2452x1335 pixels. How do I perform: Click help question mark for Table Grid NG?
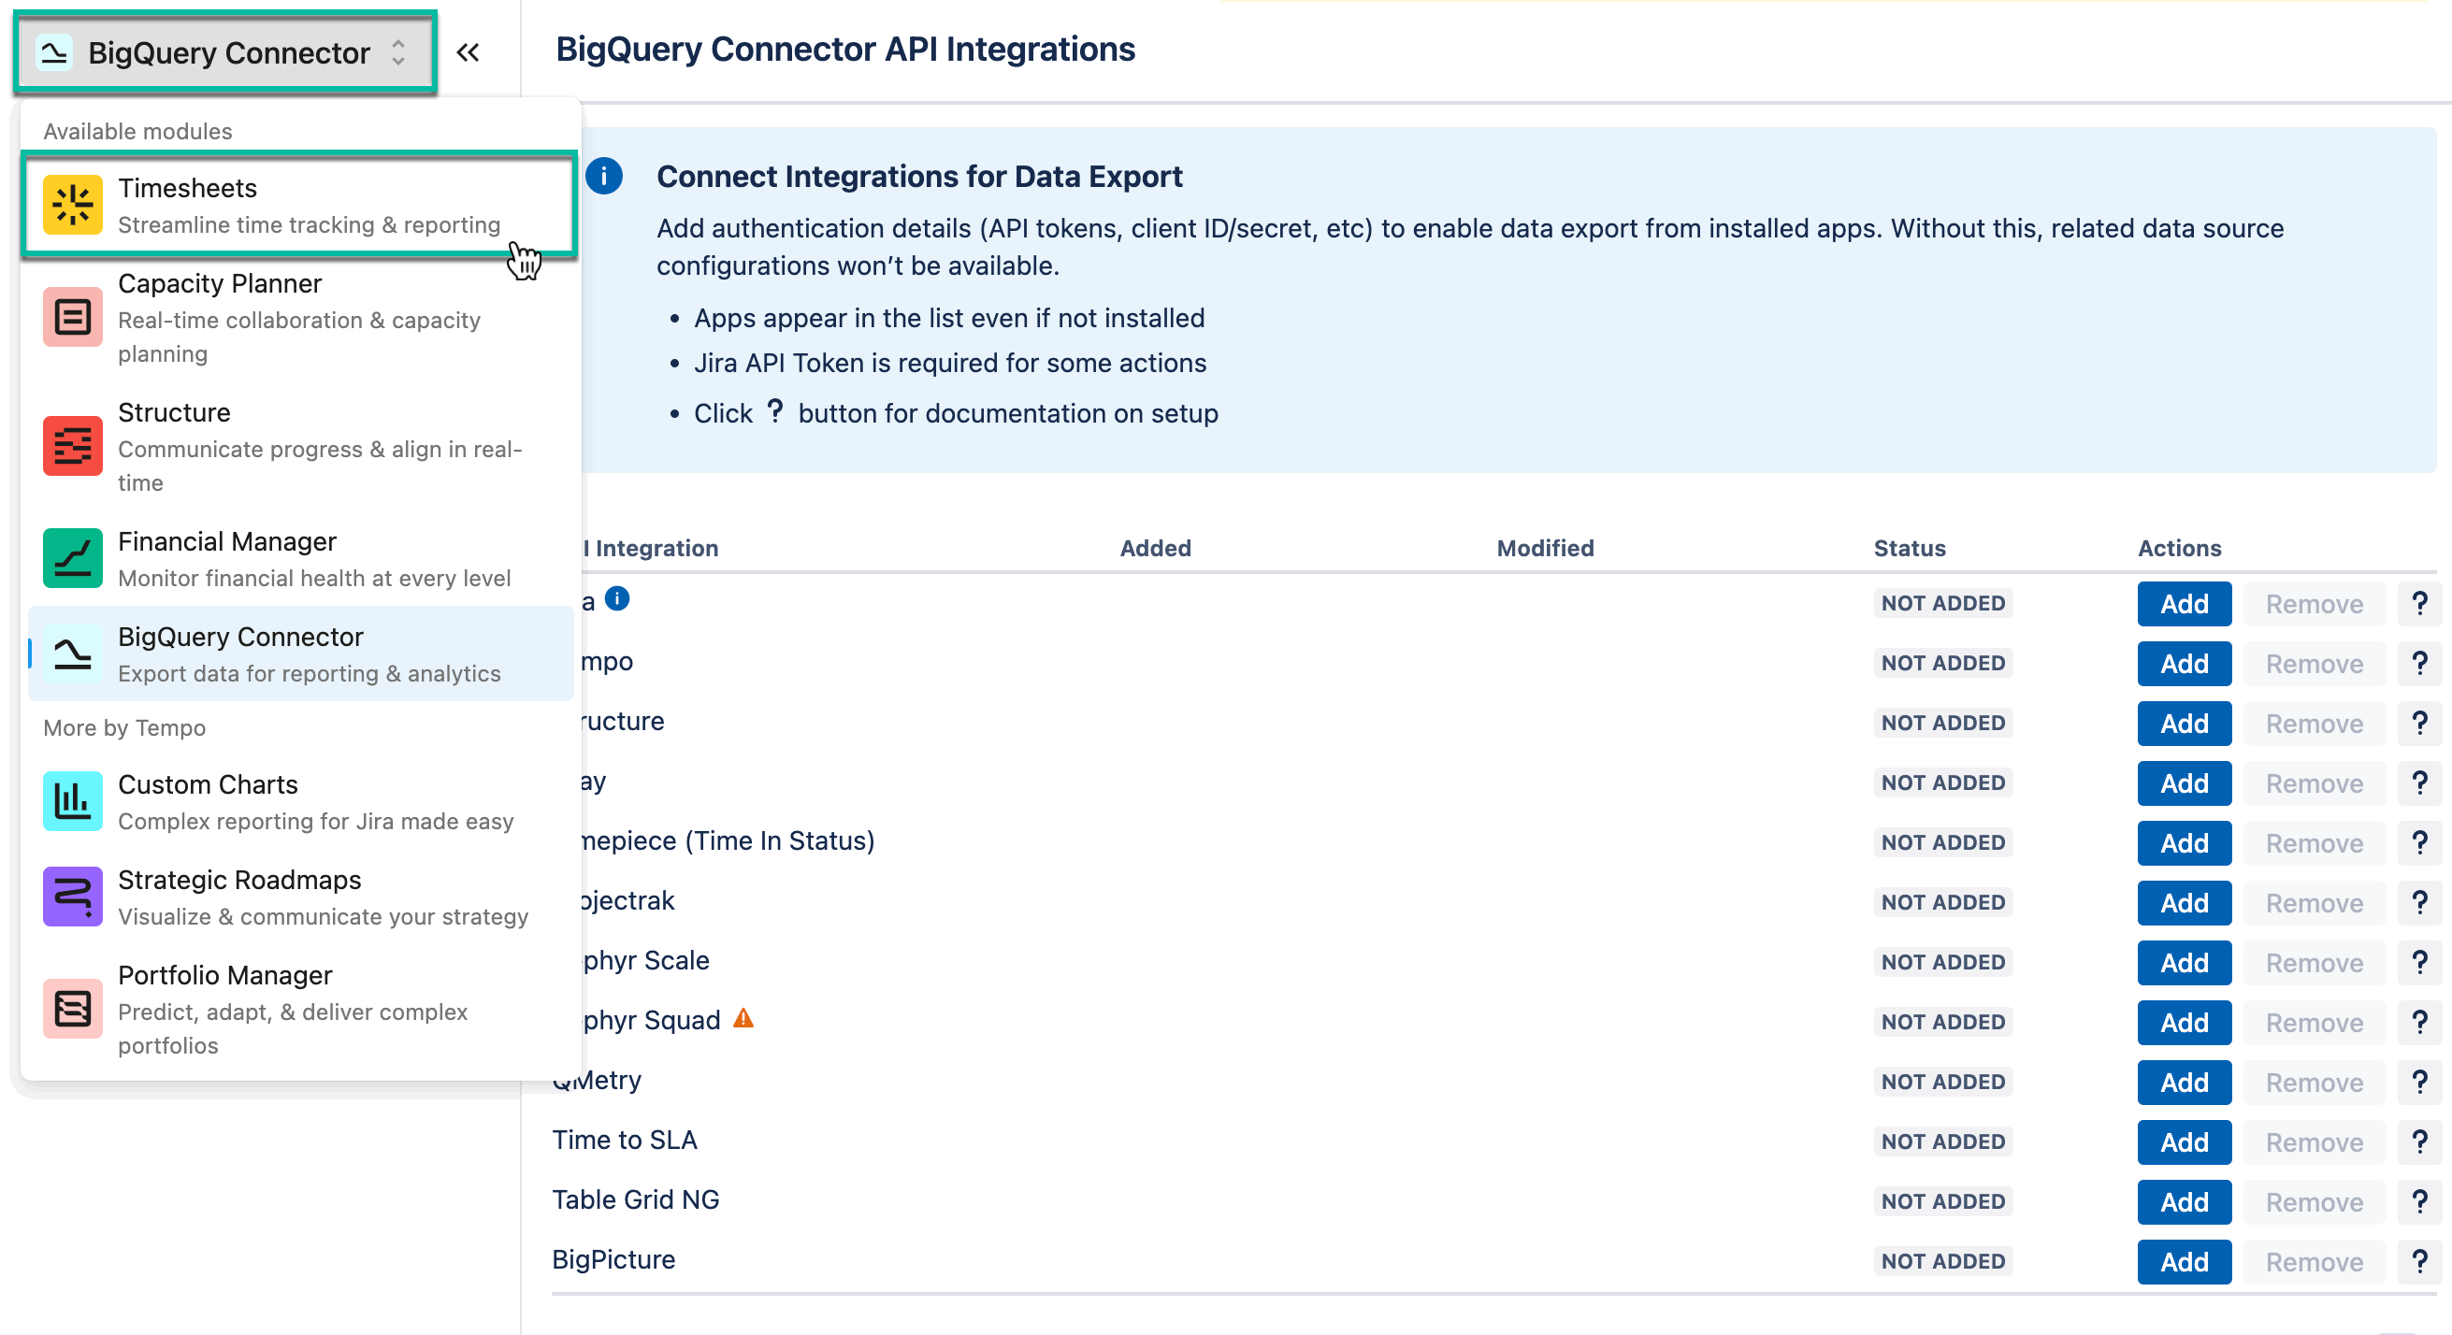[x=2420, y=1200]
